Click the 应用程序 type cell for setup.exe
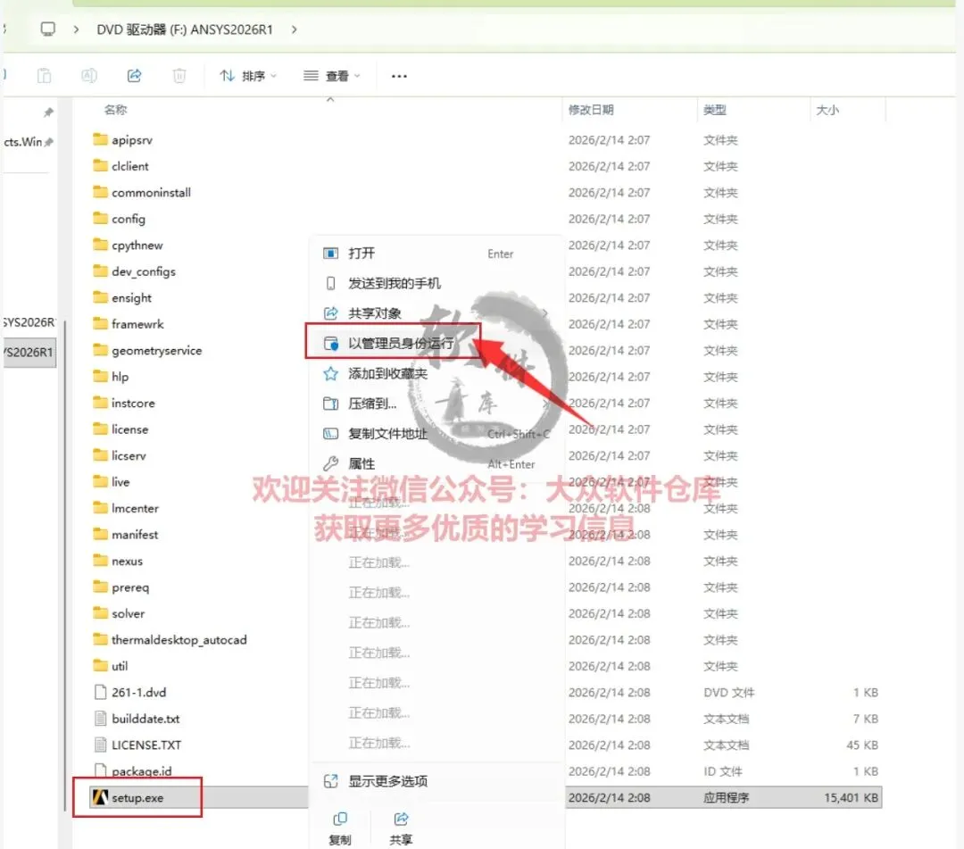 pyautogui.click(x=726, y=798)
